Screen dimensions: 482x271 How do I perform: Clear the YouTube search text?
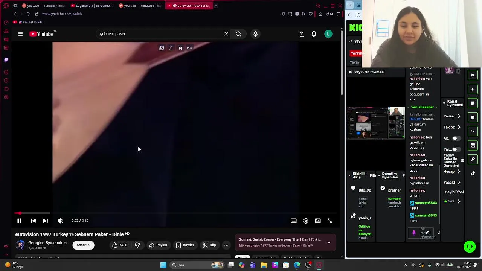(x=226, y=34)
